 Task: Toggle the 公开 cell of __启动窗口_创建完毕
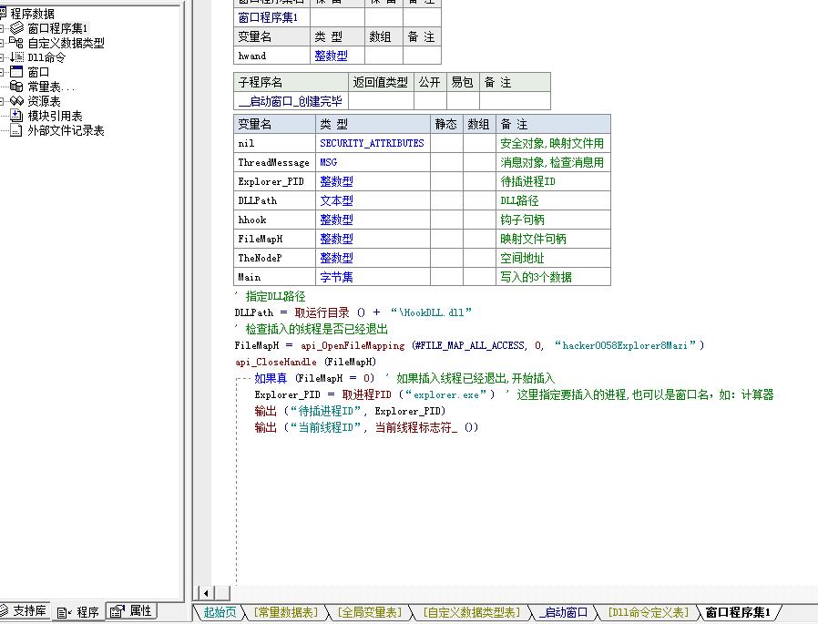(430, 101)
